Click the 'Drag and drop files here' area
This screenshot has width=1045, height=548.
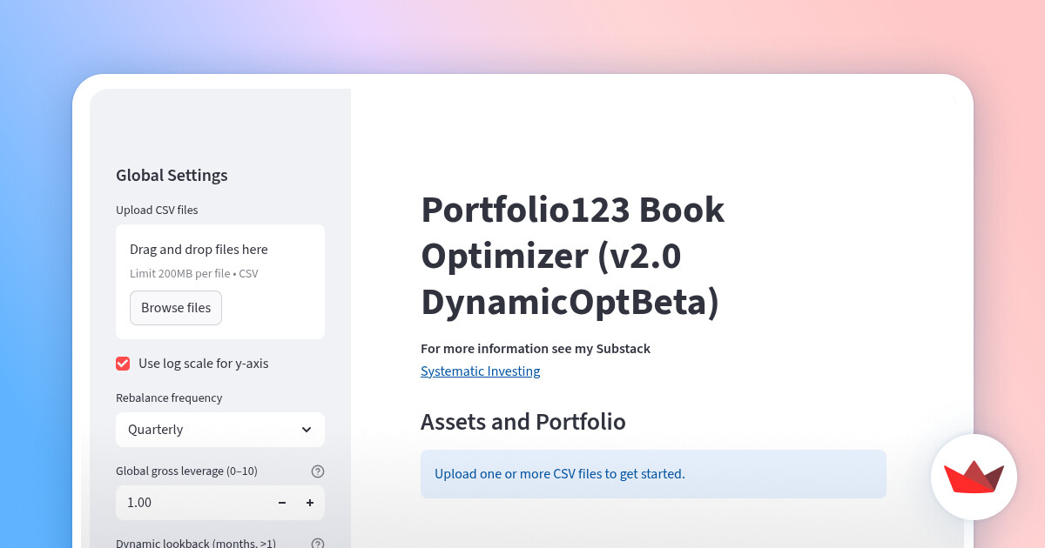(199, 250)
